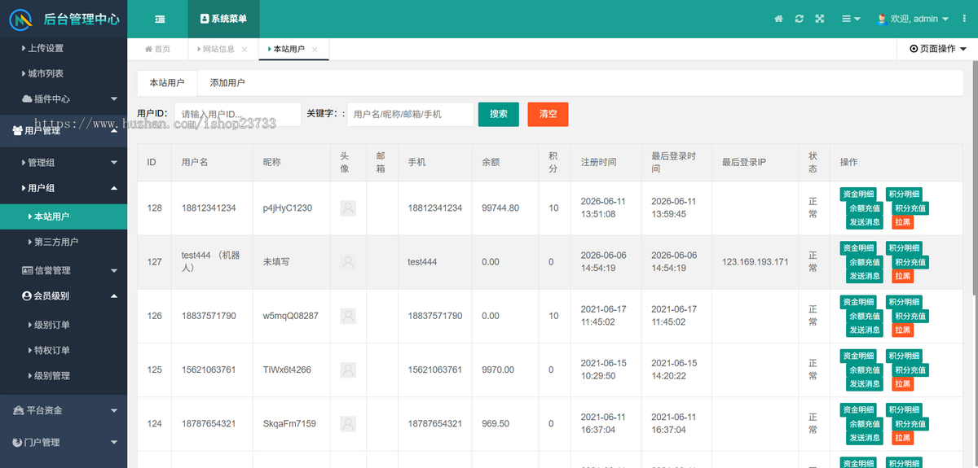This screenshot has width=978, height=468.
Task: Expand the 管理组 sidebar submenu
Action: pyautogui.click(x=64, y=162)
